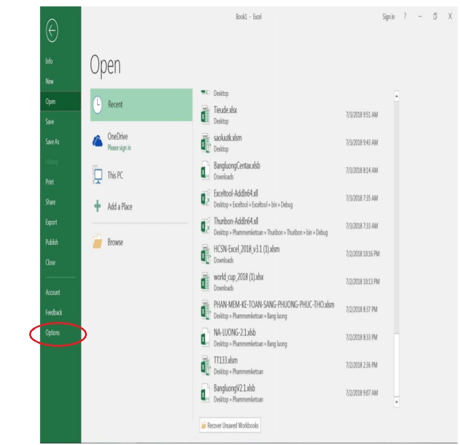This screenshot has width=460, height=445.
Task: Click the Sign in link
Action: pos(388,17)
